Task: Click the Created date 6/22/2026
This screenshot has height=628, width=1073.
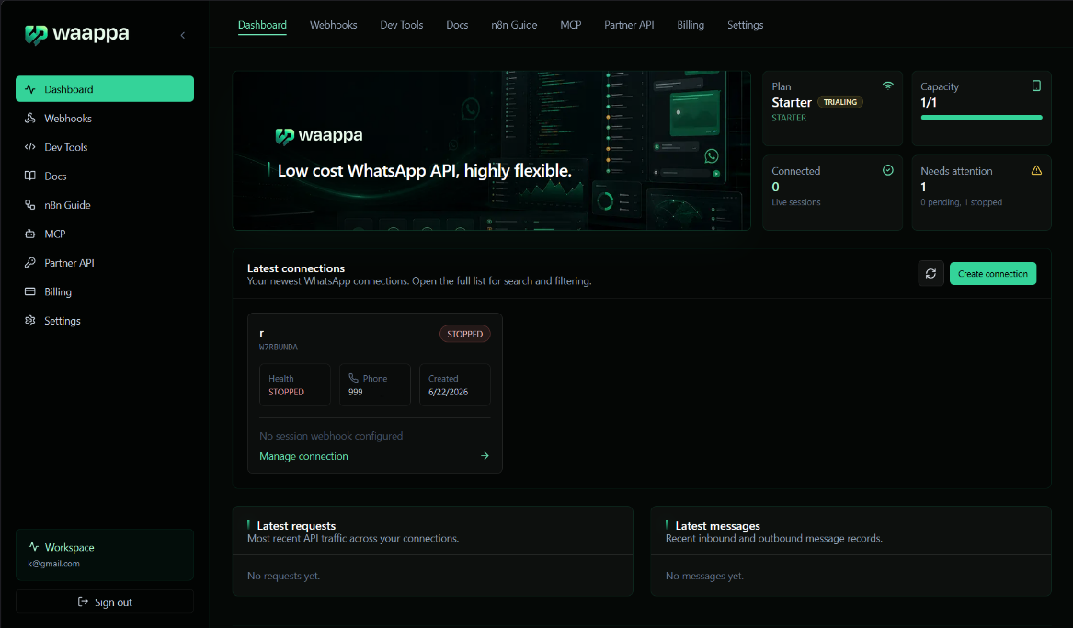Action: pyautogui.click(x=448, y=392)
